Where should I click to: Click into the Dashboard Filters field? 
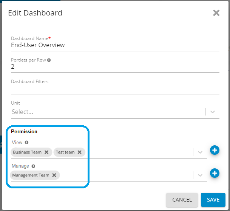click(115, 89)
